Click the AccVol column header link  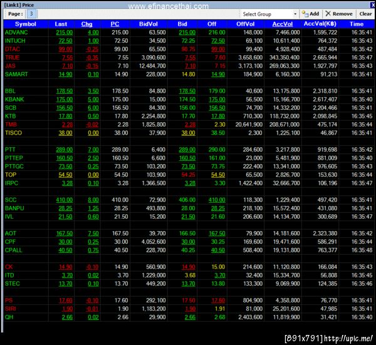pyautogui.click(x=283, y=24)
